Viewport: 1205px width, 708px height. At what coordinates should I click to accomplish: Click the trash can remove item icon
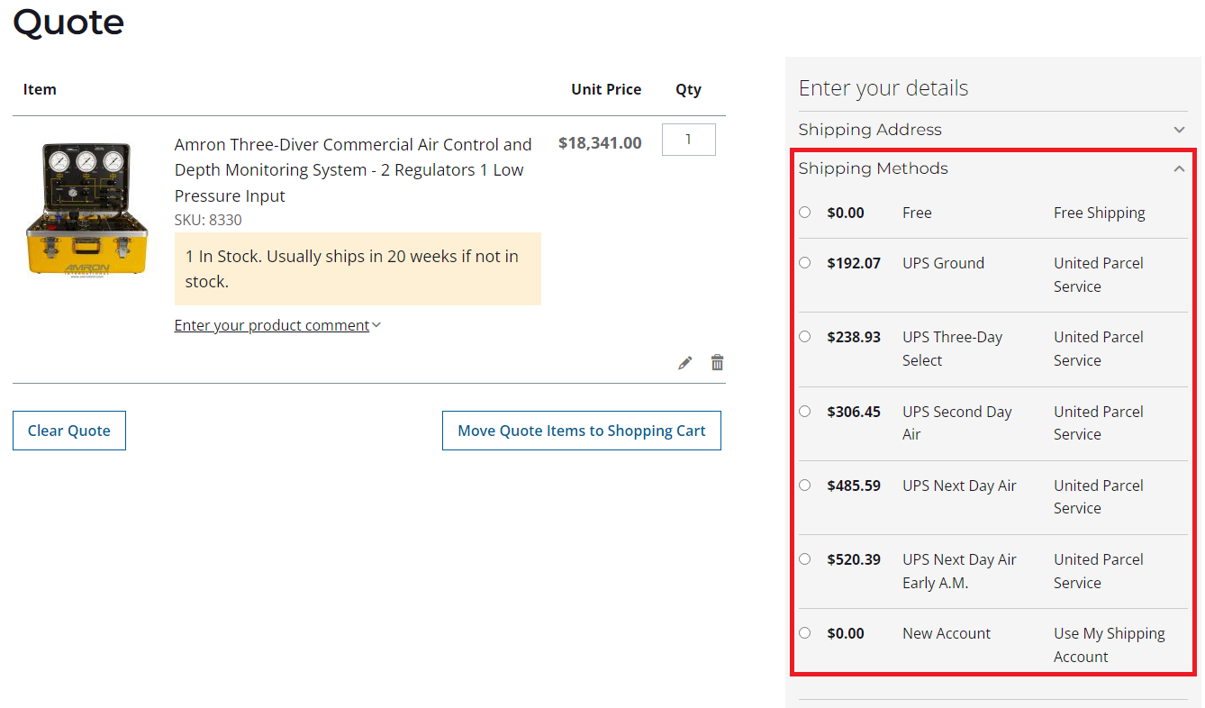717,363
